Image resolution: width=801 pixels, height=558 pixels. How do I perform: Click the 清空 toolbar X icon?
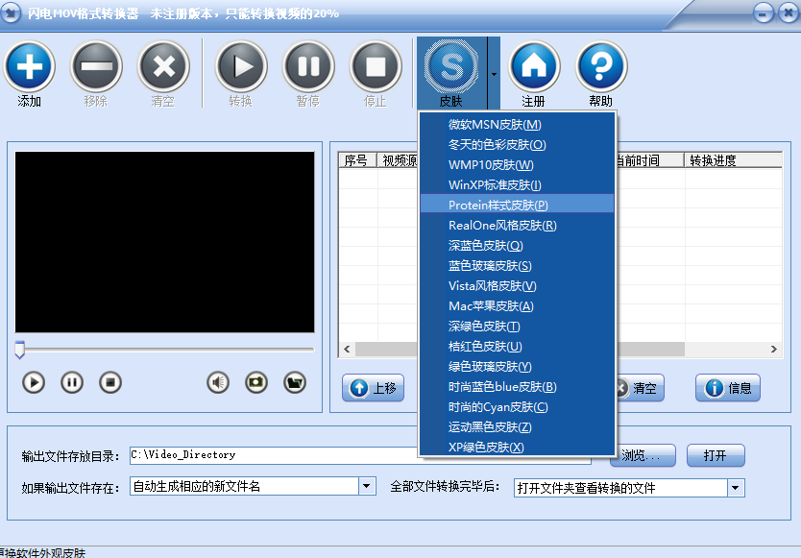[x=163, y=66]
